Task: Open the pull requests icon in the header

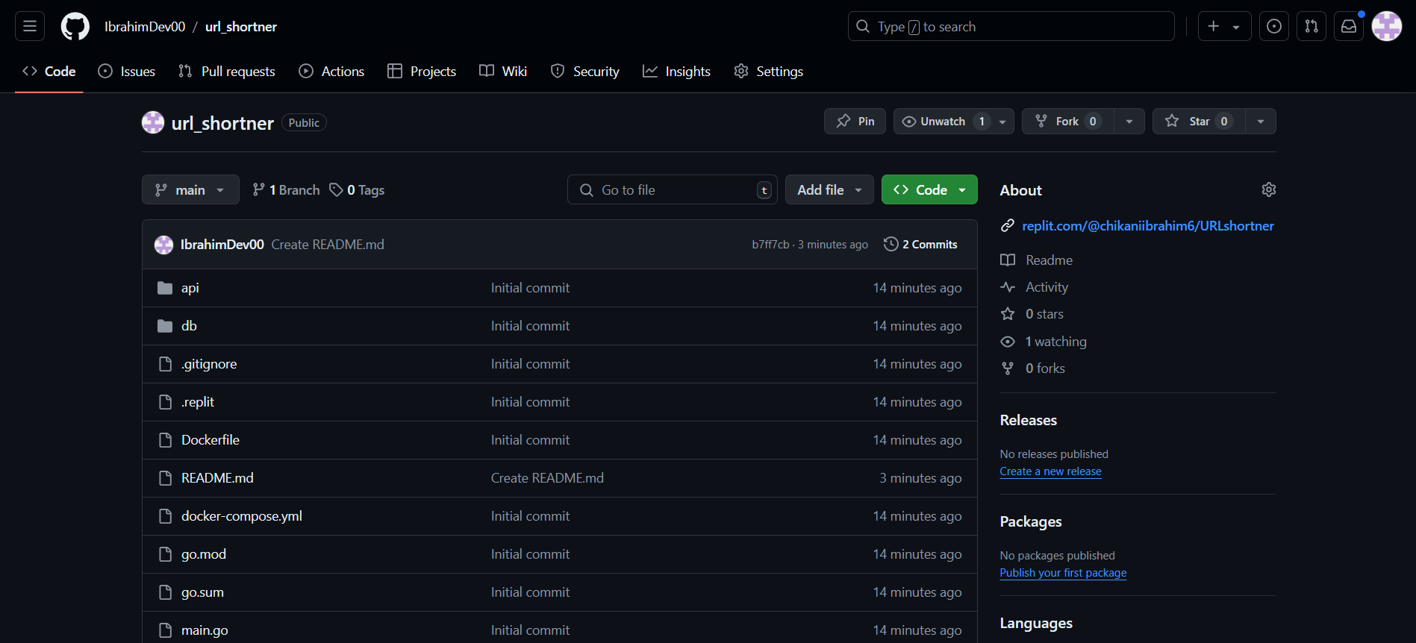Action: (x=1311, y=27)
